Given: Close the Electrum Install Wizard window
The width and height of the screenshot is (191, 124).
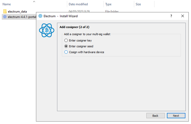Looking at the screenshot, I should [182, 16].
